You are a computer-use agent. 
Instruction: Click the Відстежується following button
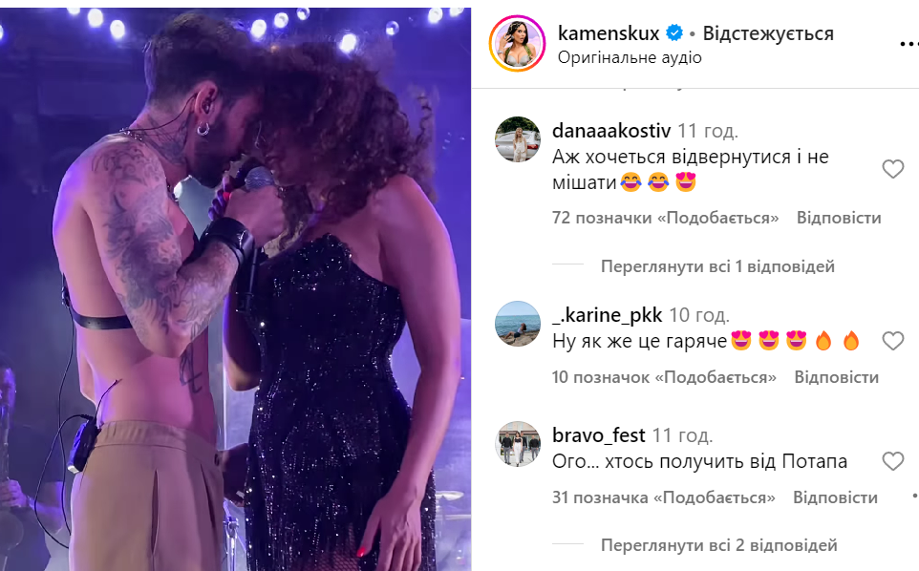tap(768, 33)
